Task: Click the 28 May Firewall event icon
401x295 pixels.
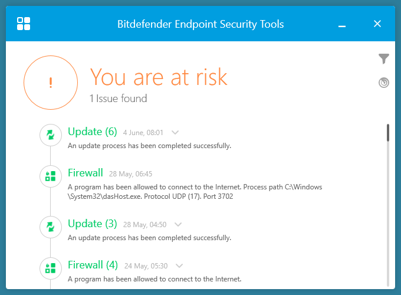Action: (51, 176)
